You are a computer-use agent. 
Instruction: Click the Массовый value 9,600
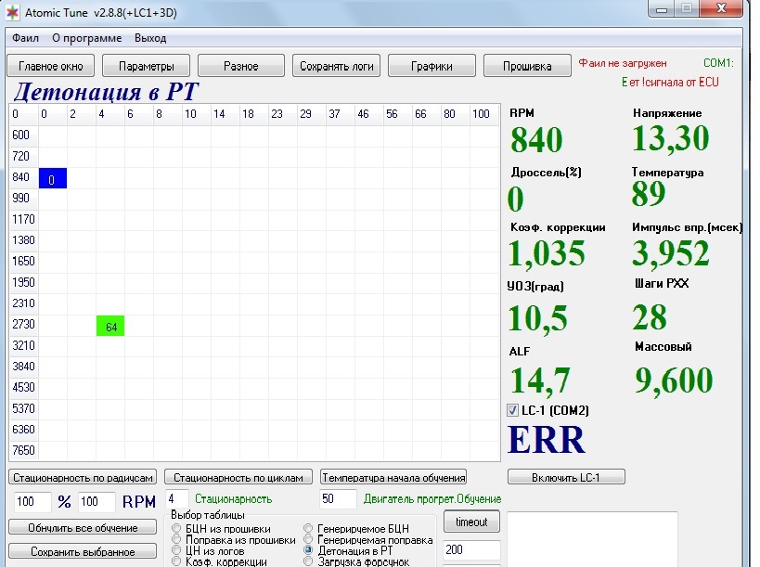[x=675, y=380]
